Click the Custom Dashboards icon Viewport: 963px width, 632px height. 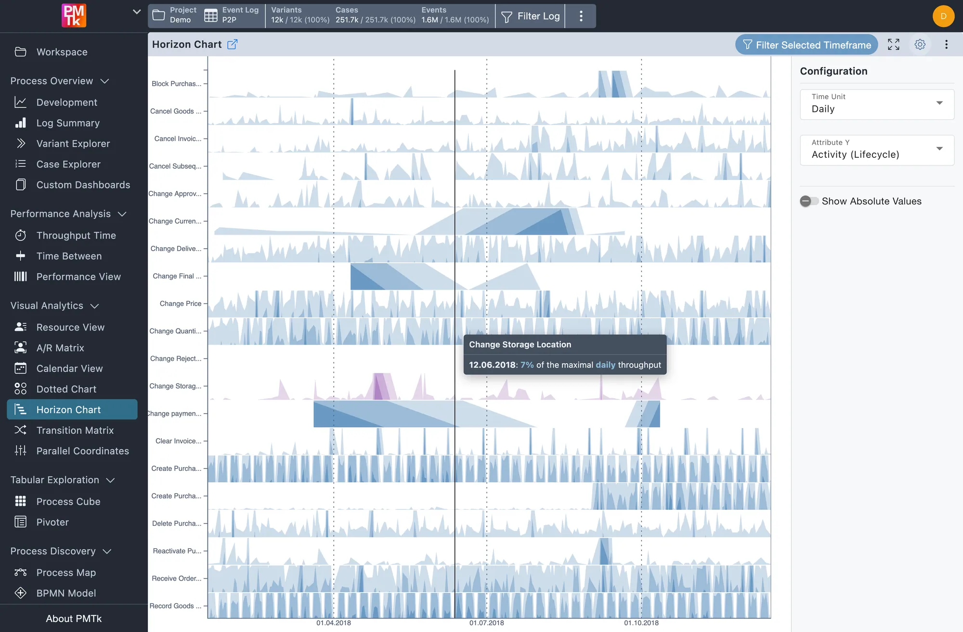[20, 185]
